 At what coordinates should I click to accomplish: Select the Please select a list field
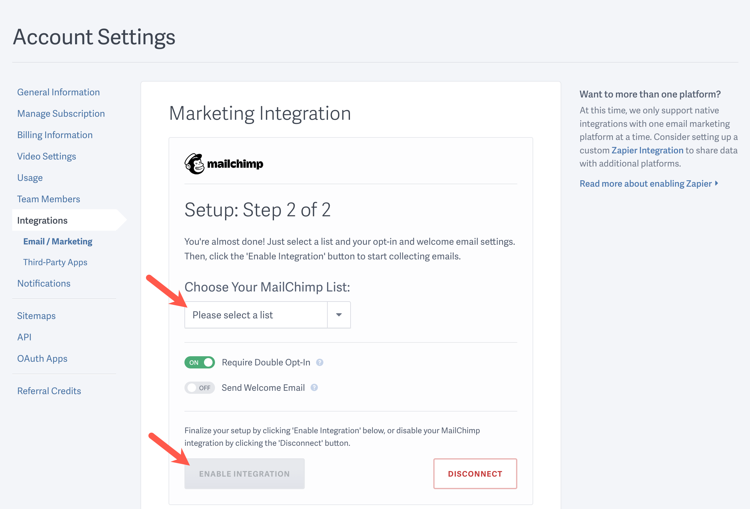coord(255,315)
